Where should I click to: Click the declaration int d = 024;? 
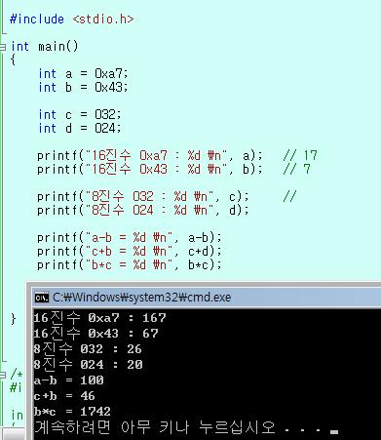tap(80, 129)
